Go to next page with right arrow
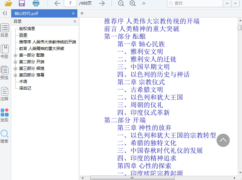The height and width of the screenshot is (180, 242). pos(102,3)
